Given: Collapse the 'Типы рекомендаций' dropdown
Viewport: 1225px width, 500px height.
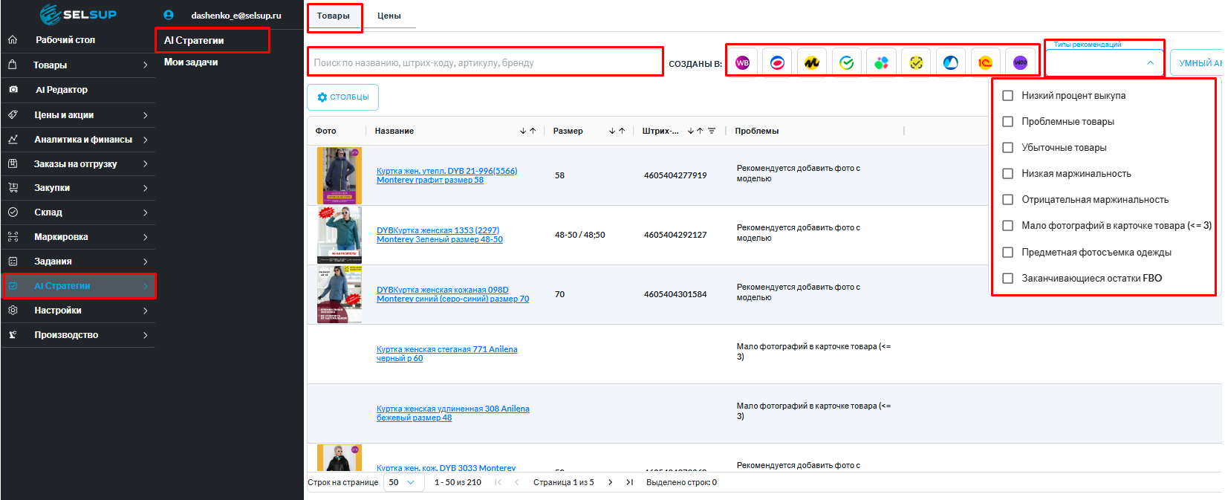Looking at the screenshot, I should pyautogui.click(x=1150, y=63).
